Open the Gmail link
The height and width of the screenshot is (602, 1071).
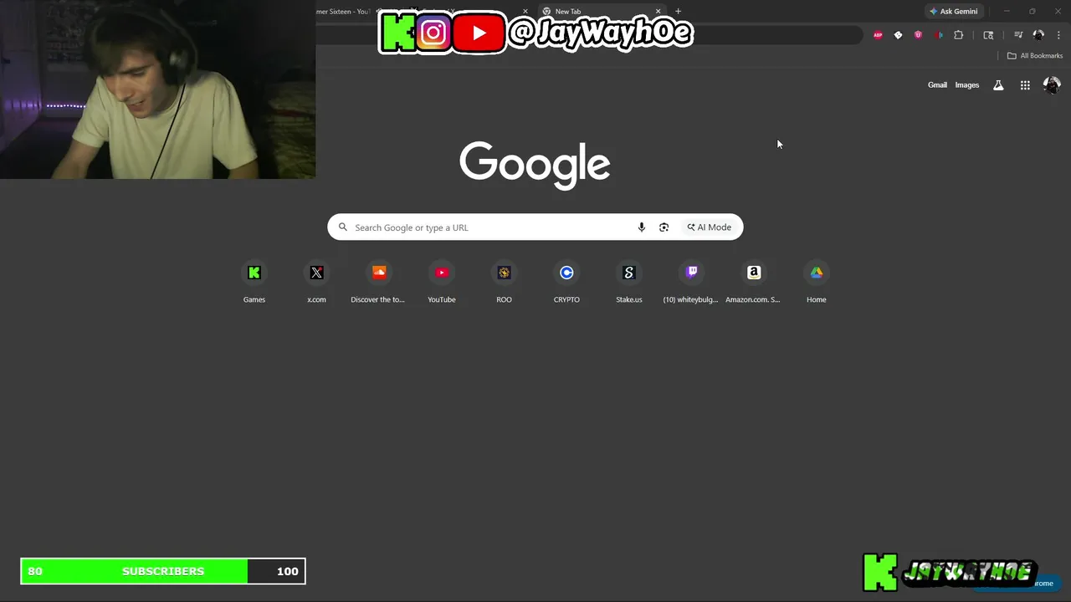click(x=937, y=85)
